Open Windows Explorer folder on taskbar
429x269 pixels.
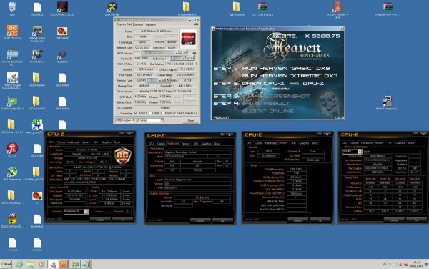click(x=30, y=264)
